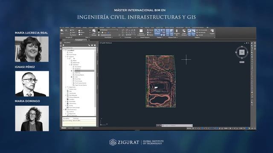Select the Orbit tool in Navigate 2D
The image size is (273, 153).
73,32
